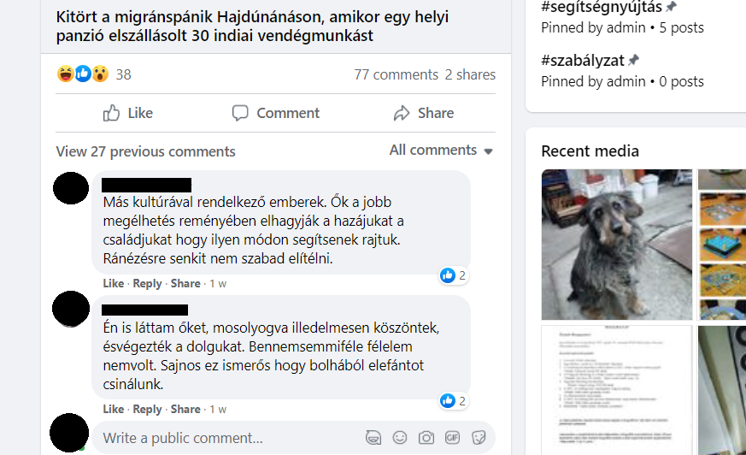Like the comment ending with 'elefántot csinálunk'

tap(114, 410)
